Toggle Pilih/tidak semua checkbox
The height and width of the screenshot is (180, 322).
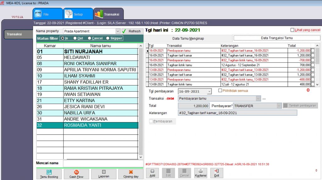220,90
